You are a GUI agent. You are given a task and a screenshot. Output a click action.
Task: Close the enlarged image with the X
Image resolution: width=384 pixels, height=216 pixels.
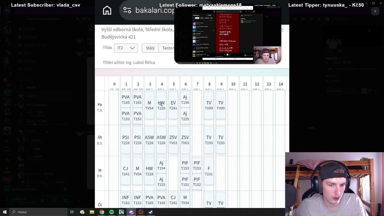[x=375, y=11]
